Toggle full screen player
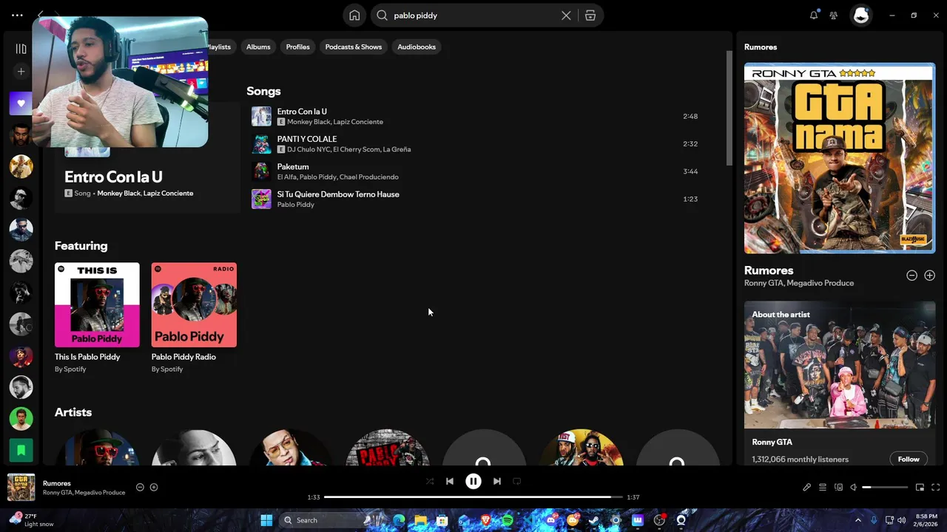 (x=935, y=487)
